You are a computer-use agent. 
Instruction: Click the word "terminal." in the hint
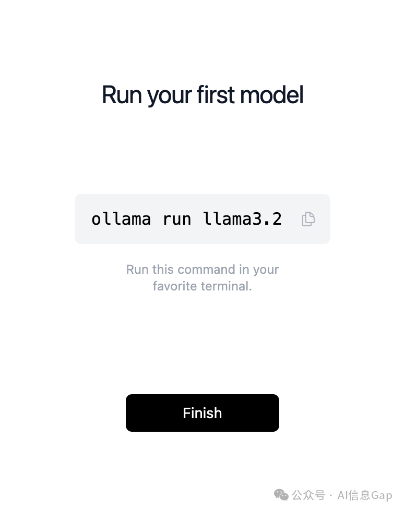pos(227,286)
